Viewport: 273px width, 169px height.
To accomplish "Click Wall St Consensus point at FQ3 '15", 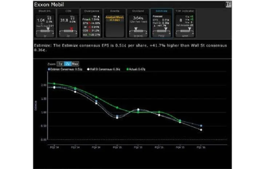I will [159, 115].
